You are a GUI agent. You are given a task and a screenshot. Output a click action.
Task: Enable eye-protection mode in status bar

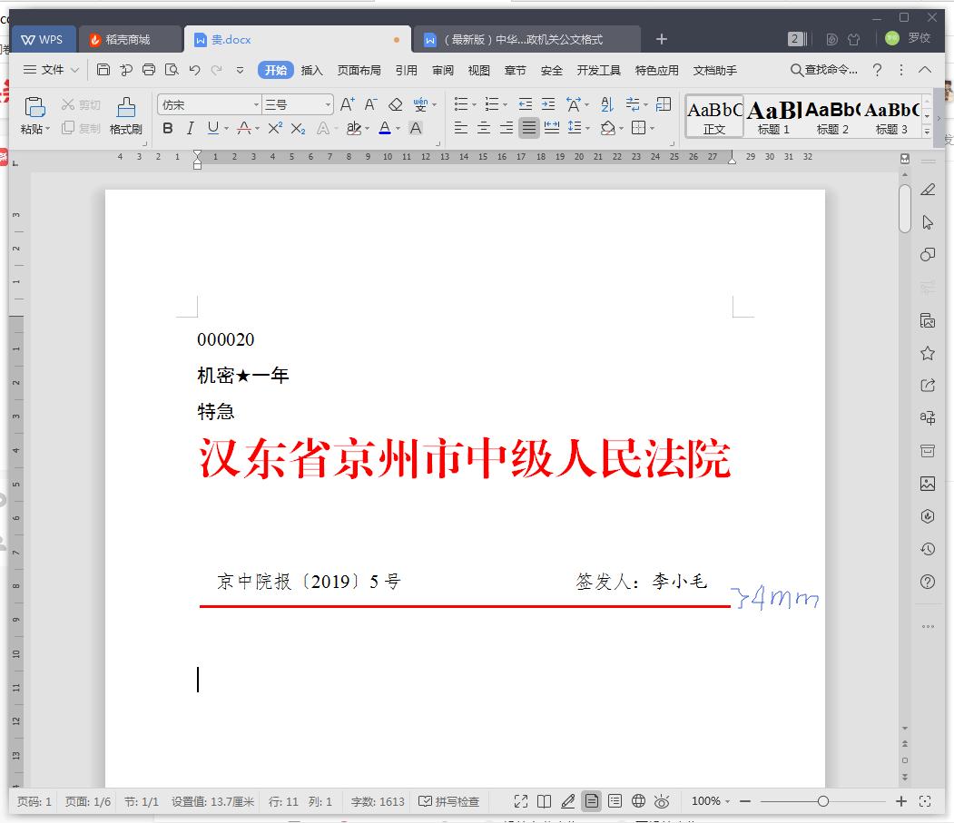coord(662,801)
